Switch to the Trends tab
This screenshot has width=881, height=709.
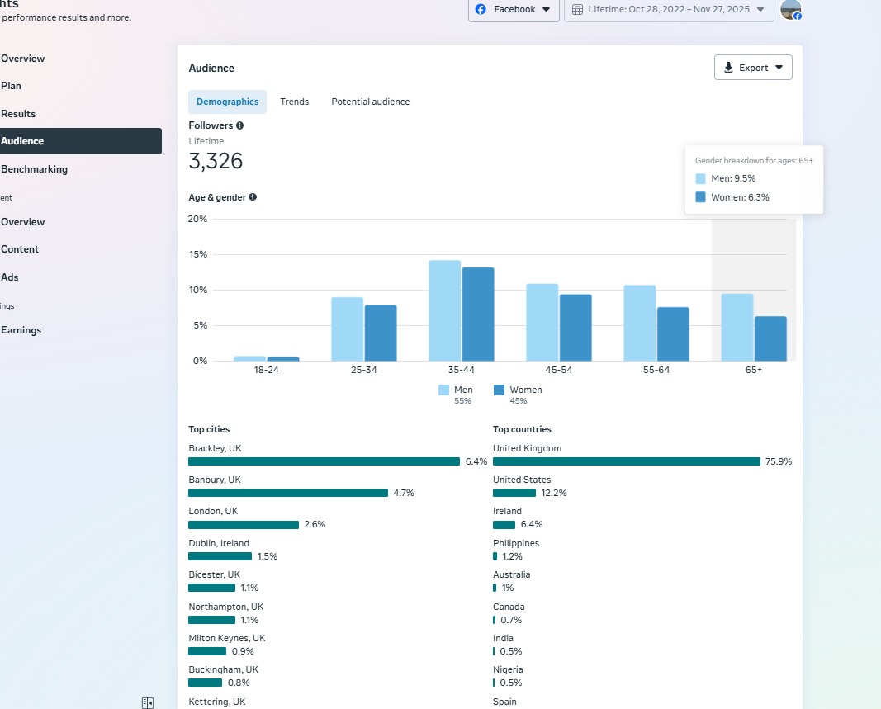click(x=294, y=102)
